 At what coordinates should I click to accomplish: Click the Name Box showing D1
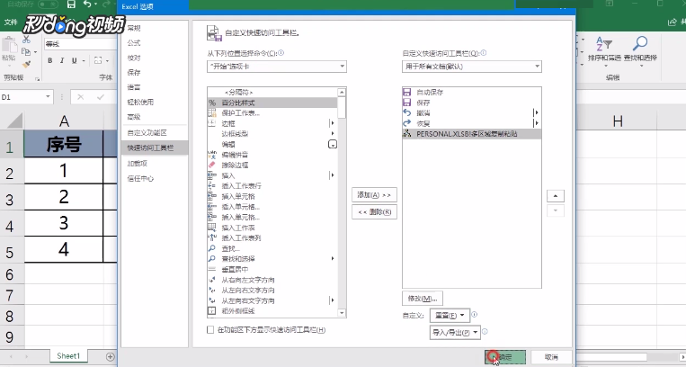22,97
